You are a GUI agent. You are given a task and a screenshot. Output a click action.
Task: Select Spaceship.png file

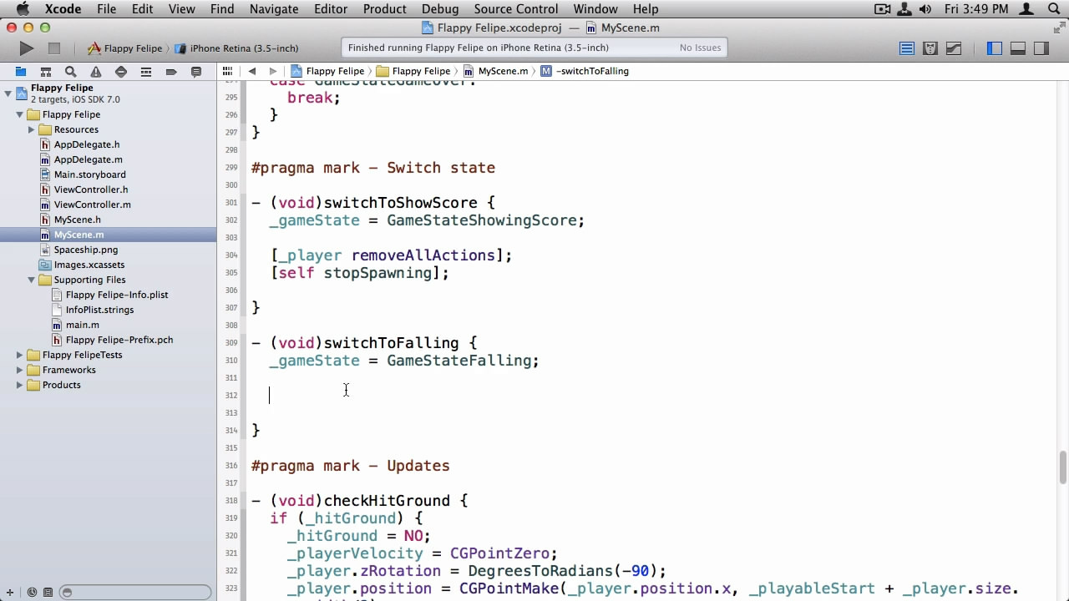(86, 250)
